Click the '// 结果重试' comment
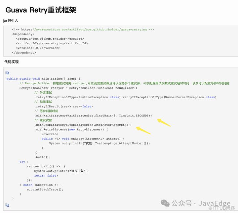This screenshot has height=213, width=238. 43,102
